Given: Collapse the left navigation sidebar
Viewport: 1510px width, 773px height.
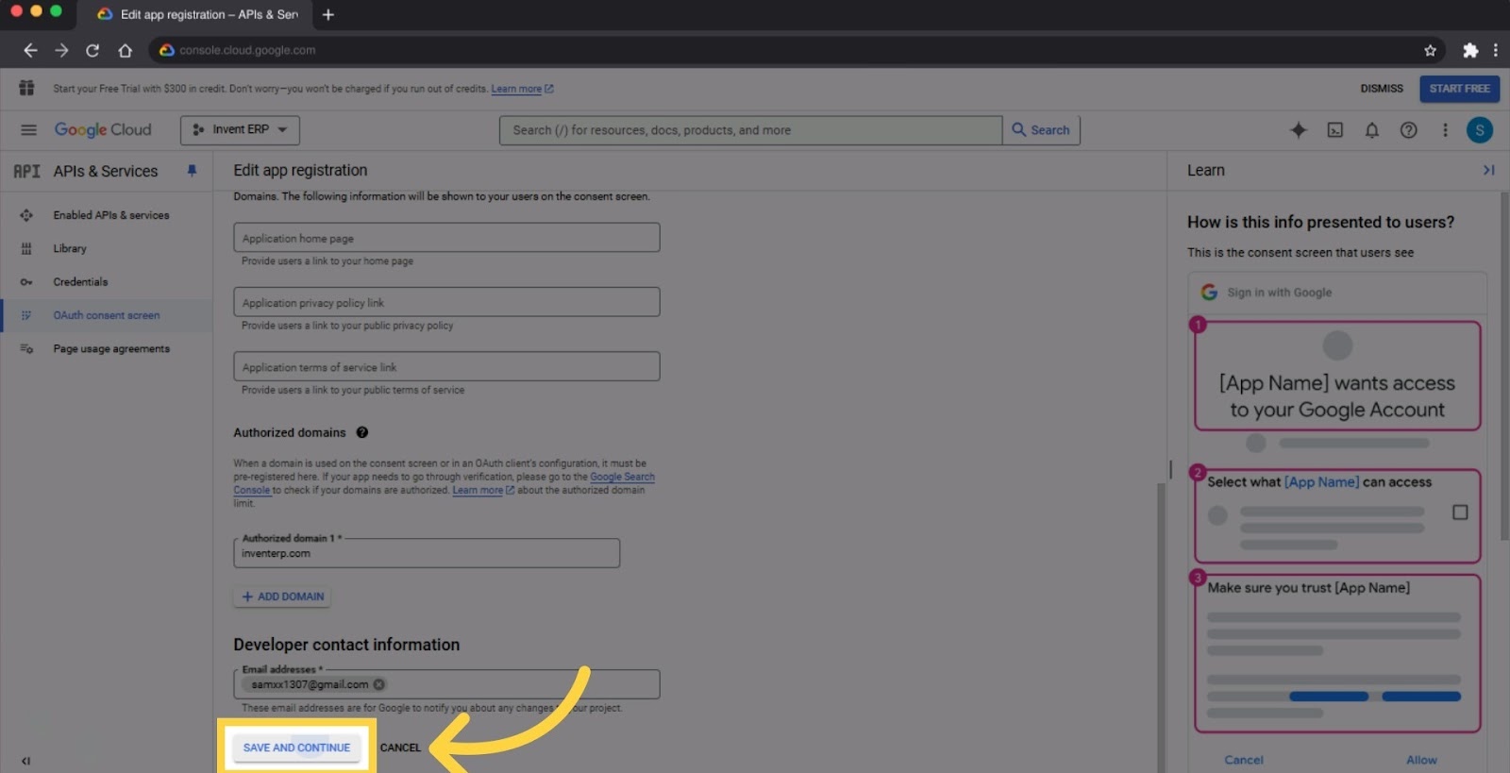Looking at the screenshot, I should [x=25, y=761].
